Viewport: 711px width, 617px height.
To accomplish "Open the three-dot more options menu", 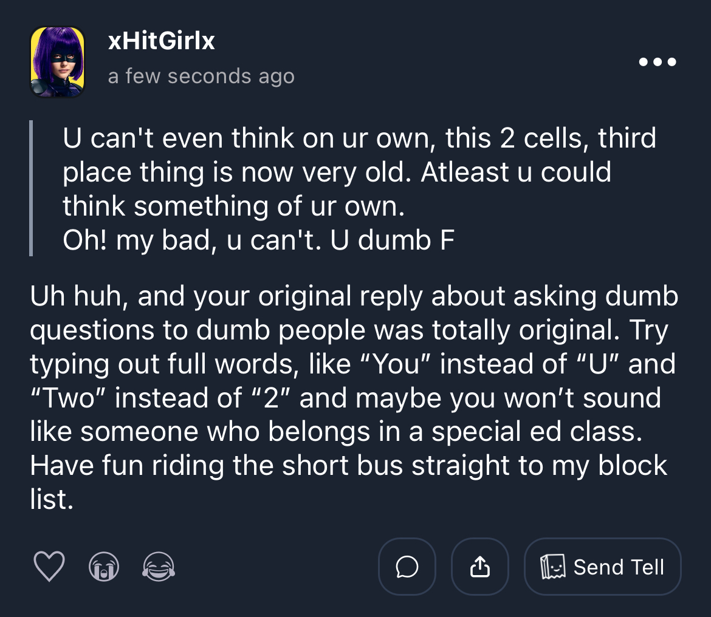I will 658,62.
